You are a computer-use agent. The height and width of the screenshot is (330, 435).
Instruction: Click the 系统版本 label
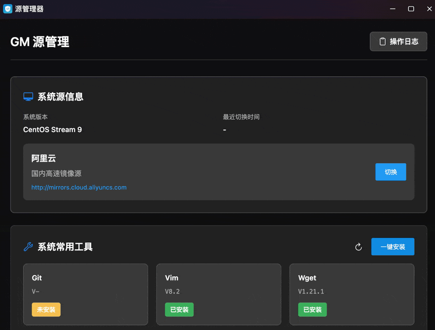[35, 117]
